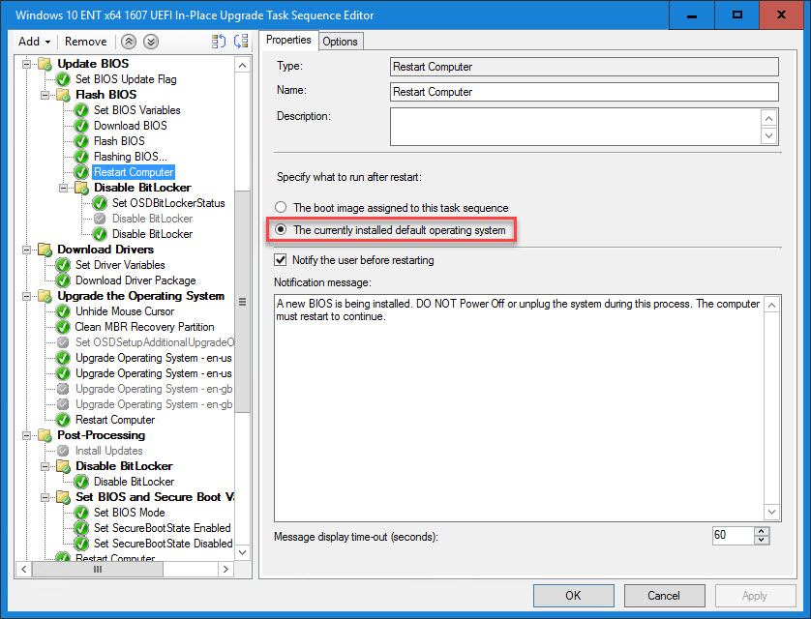Click the Unhide Mouse Cursor step check icon

tap(63, 311)
